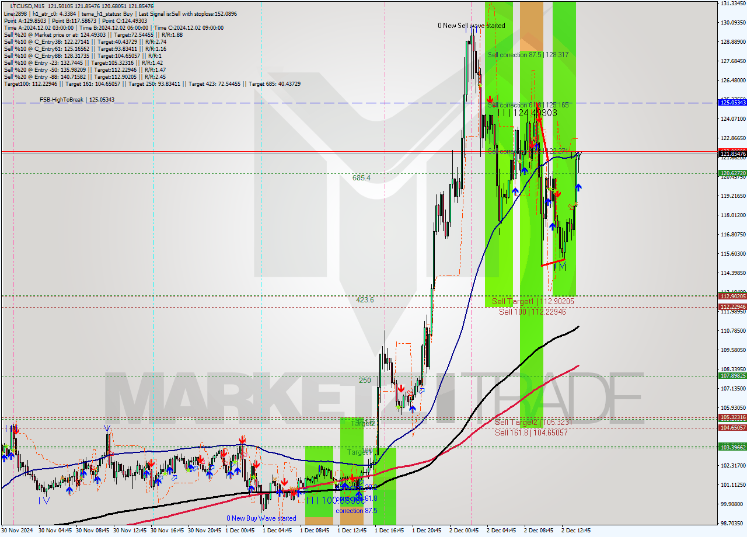Image resolution: width=747 pixels, height=537 pixels.
Task: Click the '0 New Sell wave started' label
Action: pyautogui.click(x=472, y=26)
